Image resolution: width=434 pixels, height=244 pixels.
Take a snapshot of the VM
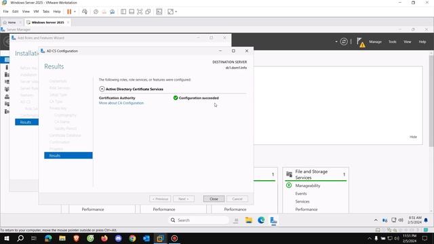(x=96, y=12)
